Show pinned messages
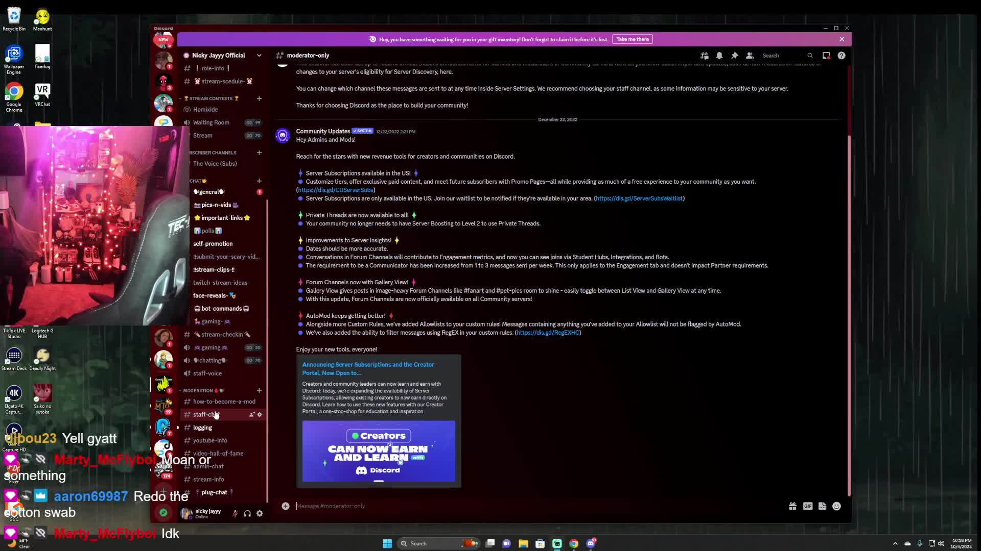Viewport: 981px width, 551px height. pyautogui.click(x=734, y=56)
